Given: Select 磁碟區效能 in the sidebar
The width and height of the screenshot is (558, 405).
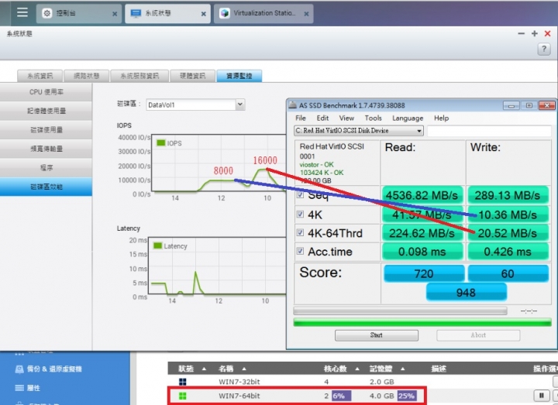Looking at the screenshot, I should [x=46, y=187].
